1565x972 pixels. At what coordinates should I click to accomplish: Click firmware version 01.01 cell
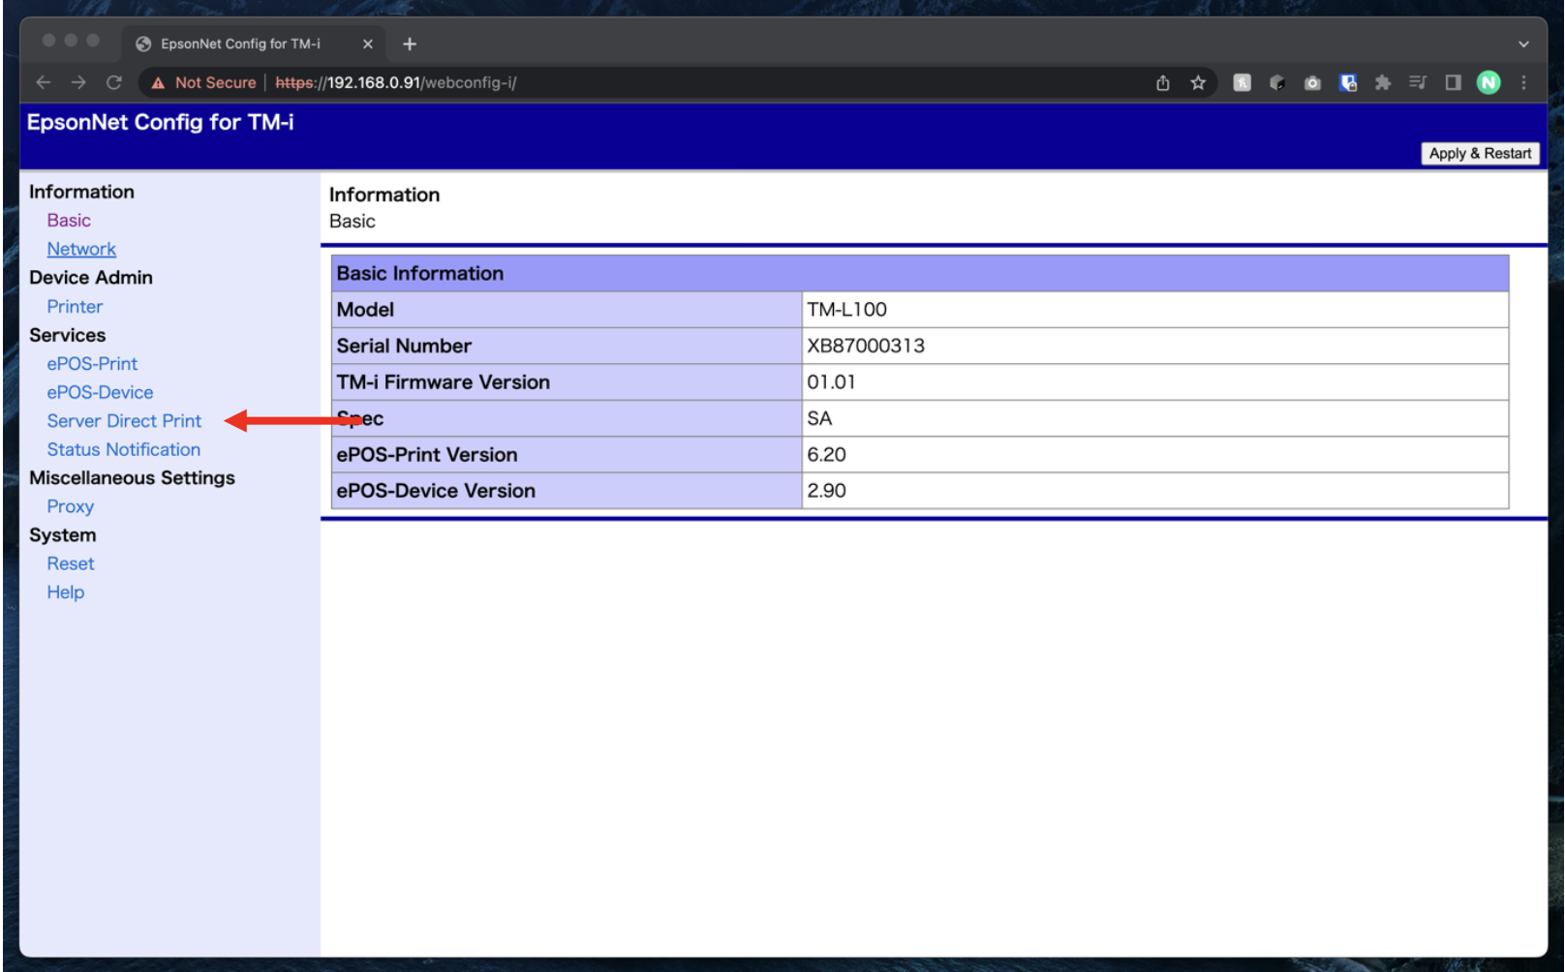(x=1154, y=382)
